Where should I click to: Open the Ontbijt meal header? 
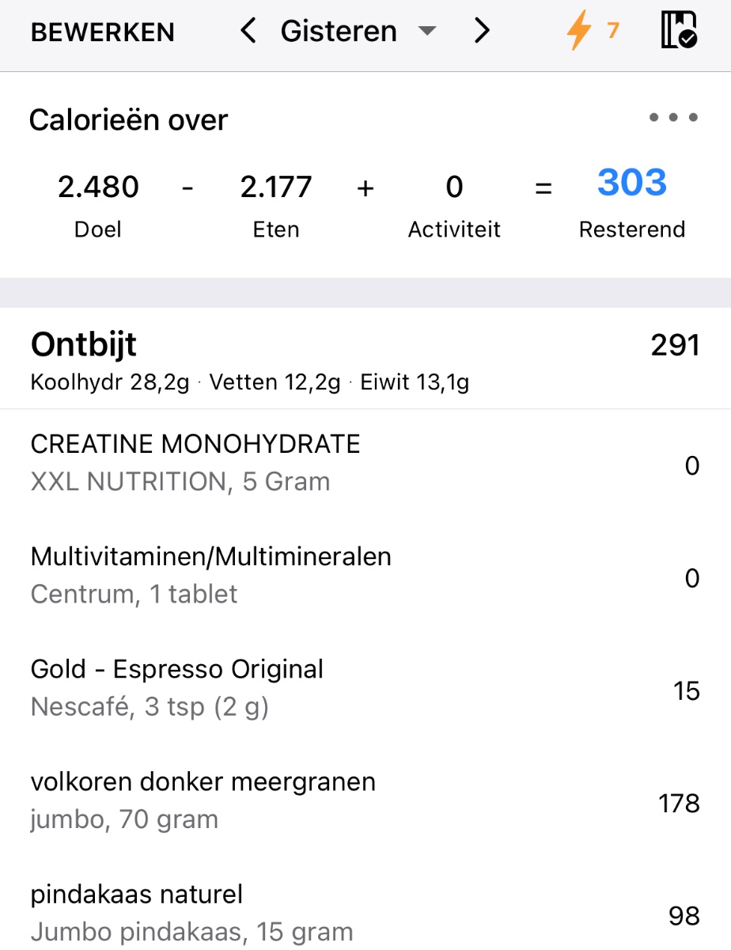84,345
